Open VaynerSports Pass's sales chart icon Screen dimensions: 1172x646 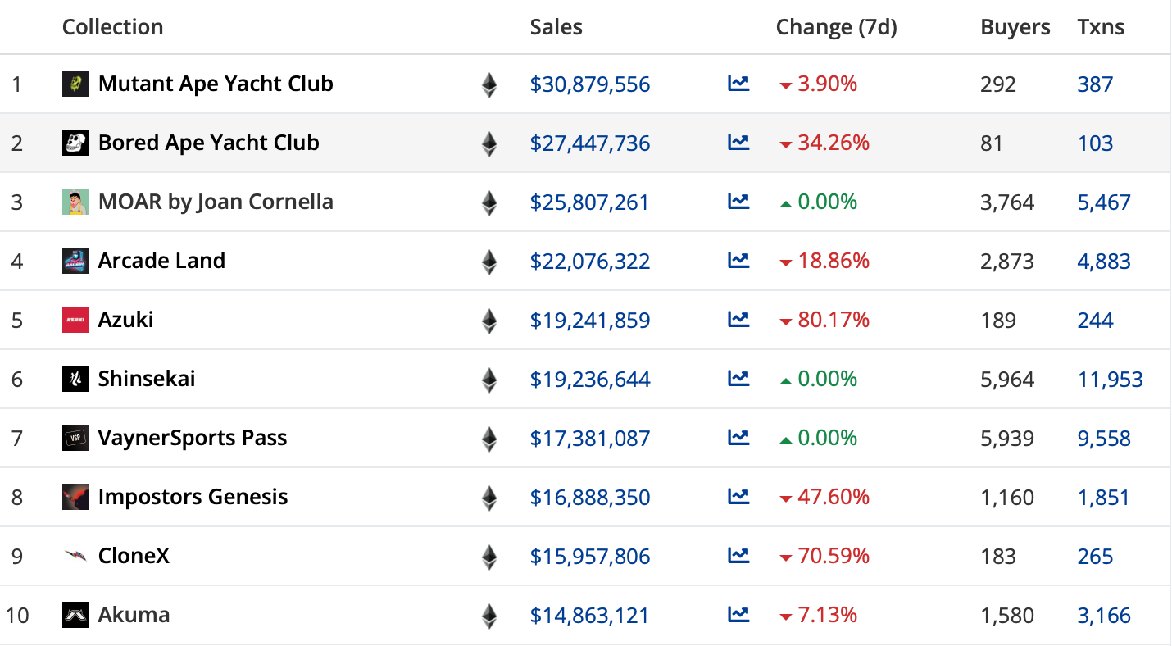pyautogui.click(x=738, y=438)
